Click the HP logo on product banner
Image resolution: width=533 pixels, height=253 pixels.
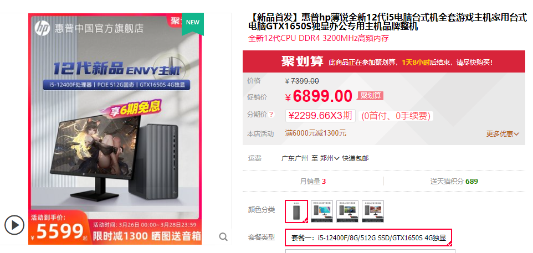point(42,28)
